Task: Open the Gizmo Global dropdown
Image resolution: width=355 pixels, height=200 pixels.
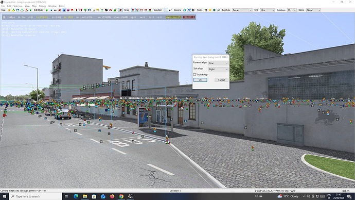Action: click(x=313, y=10)
